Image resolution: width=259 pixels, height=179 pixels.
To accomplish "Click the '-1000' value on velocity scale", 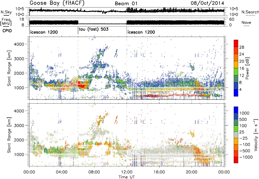I will (246, 157).
